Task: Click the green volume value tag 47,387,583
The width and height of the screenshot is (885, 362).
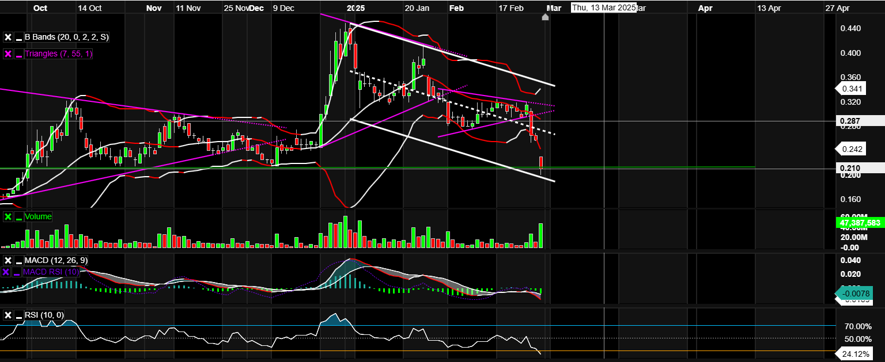Action: [861, 222]
